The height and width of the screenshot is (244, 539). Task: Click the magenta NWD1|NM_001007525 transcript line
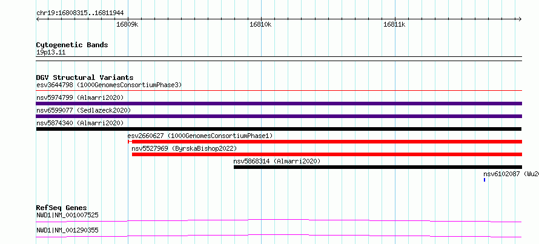[279, 220]
